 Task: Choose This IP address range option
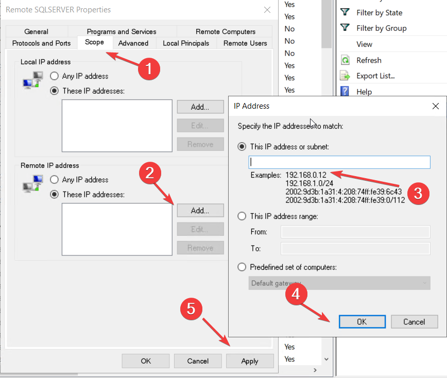(242, 216)
